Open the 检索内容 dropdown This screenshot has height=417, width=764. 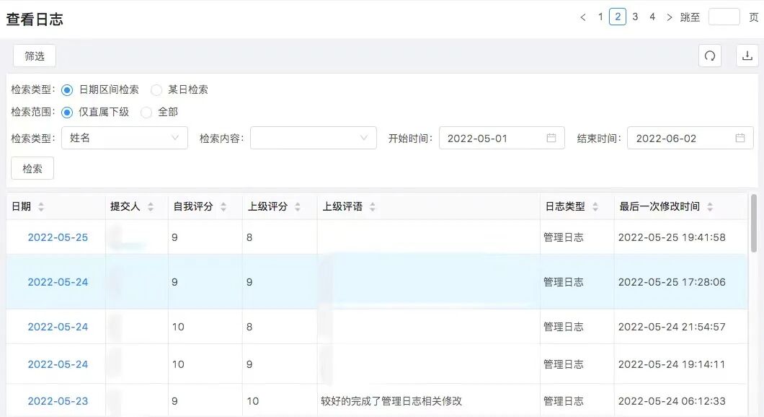(x=313, y=138)
